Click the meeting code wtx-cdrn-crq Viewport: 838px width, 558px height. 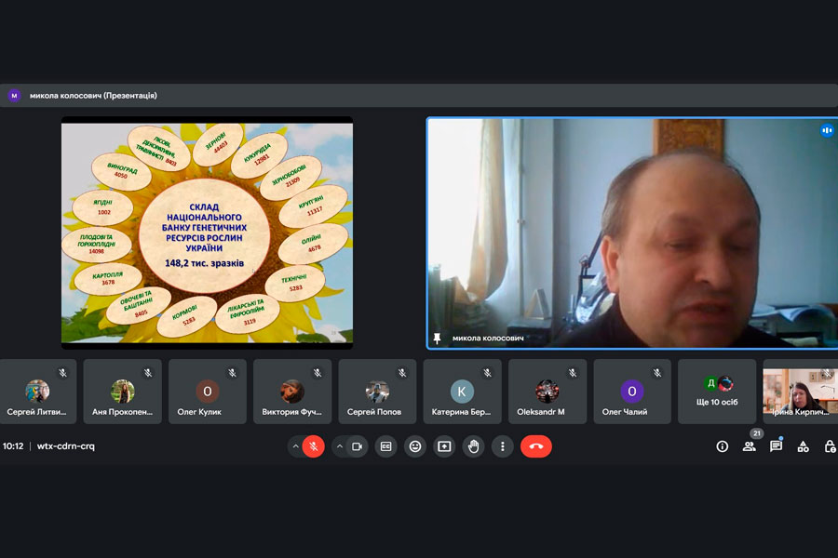[x=66, y=445]
